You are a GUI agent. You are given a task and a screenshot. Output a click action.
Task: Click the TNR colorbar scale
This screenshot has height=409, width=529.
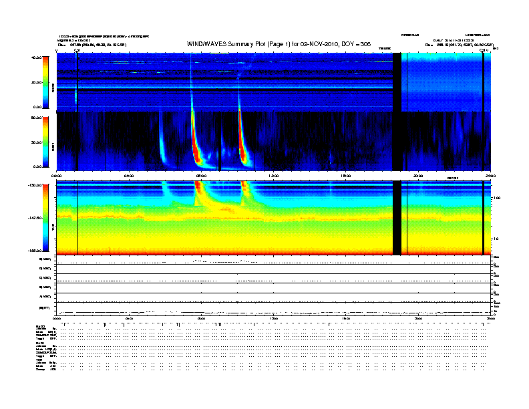(45, 218)
